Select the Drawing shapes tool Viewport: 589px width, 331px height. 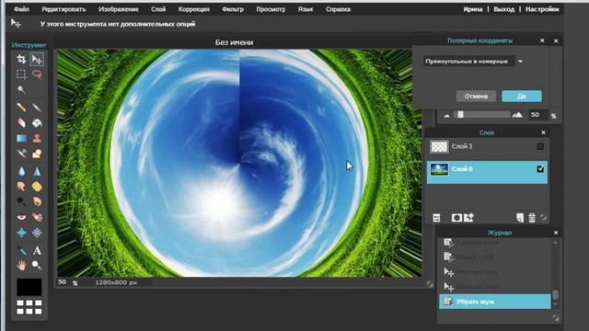coord(37,154)
